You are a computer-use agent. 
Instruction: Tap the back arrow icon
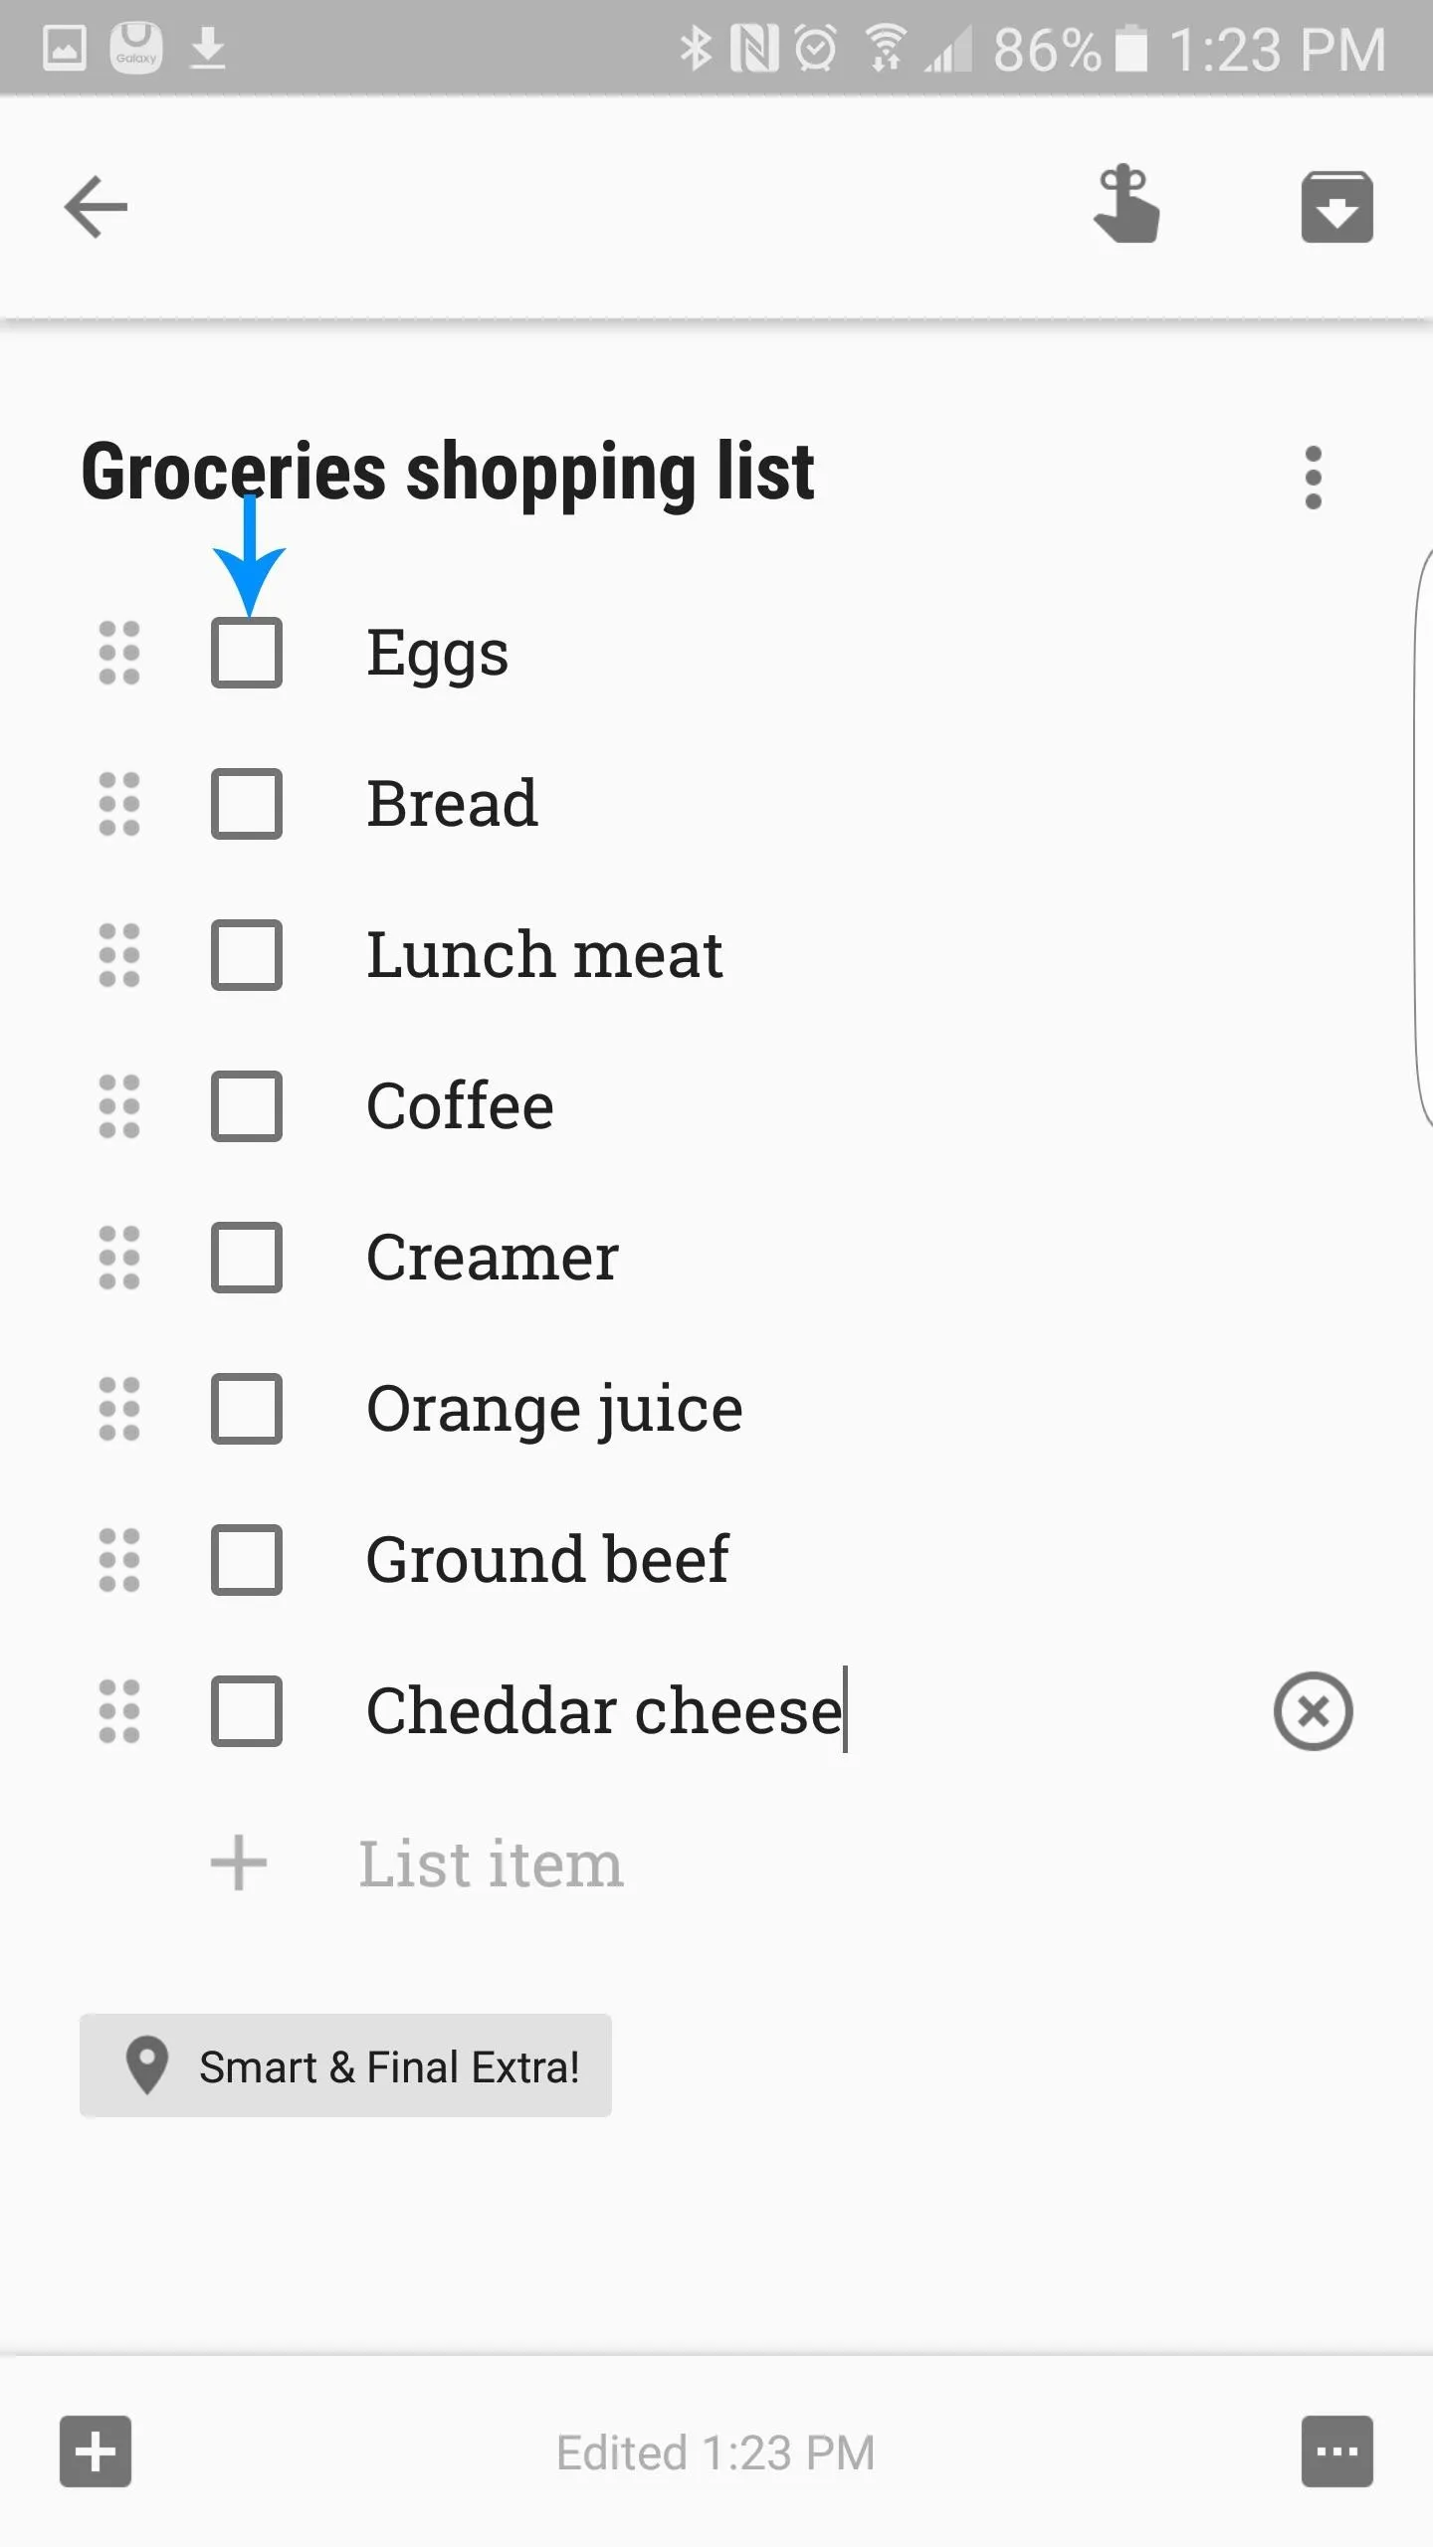[96, 207]
